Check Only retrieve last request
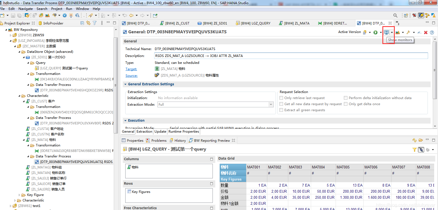 (281, 98)
